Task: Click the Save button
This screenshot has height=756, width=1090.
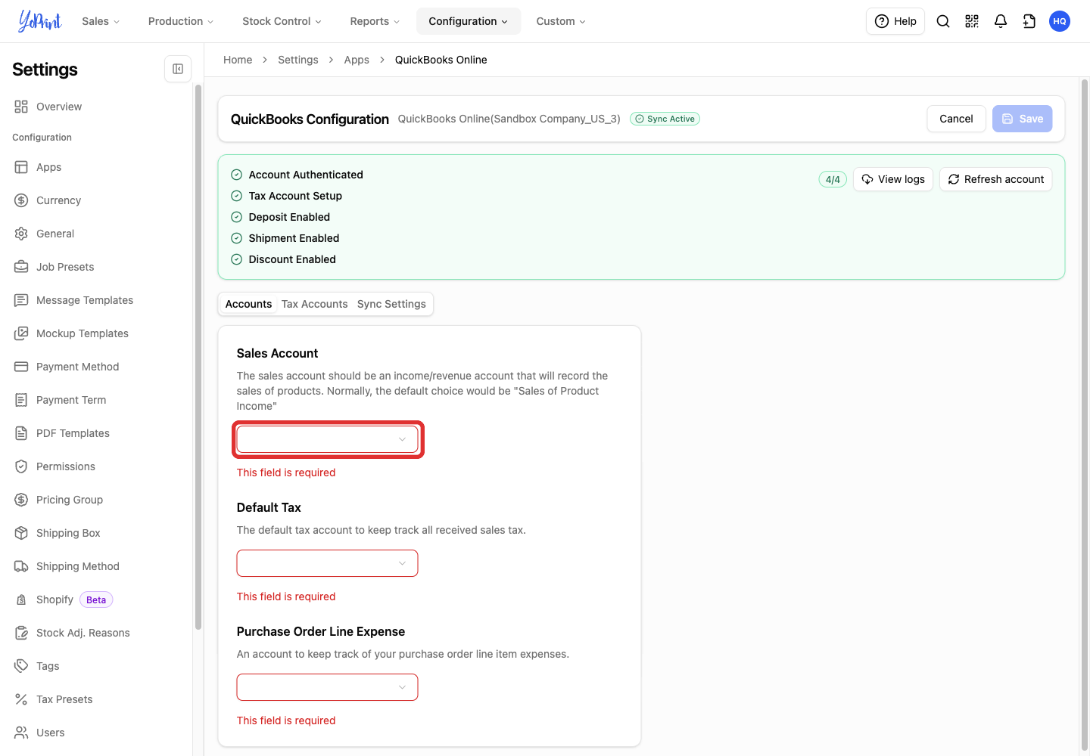Action: point(1022,119)
